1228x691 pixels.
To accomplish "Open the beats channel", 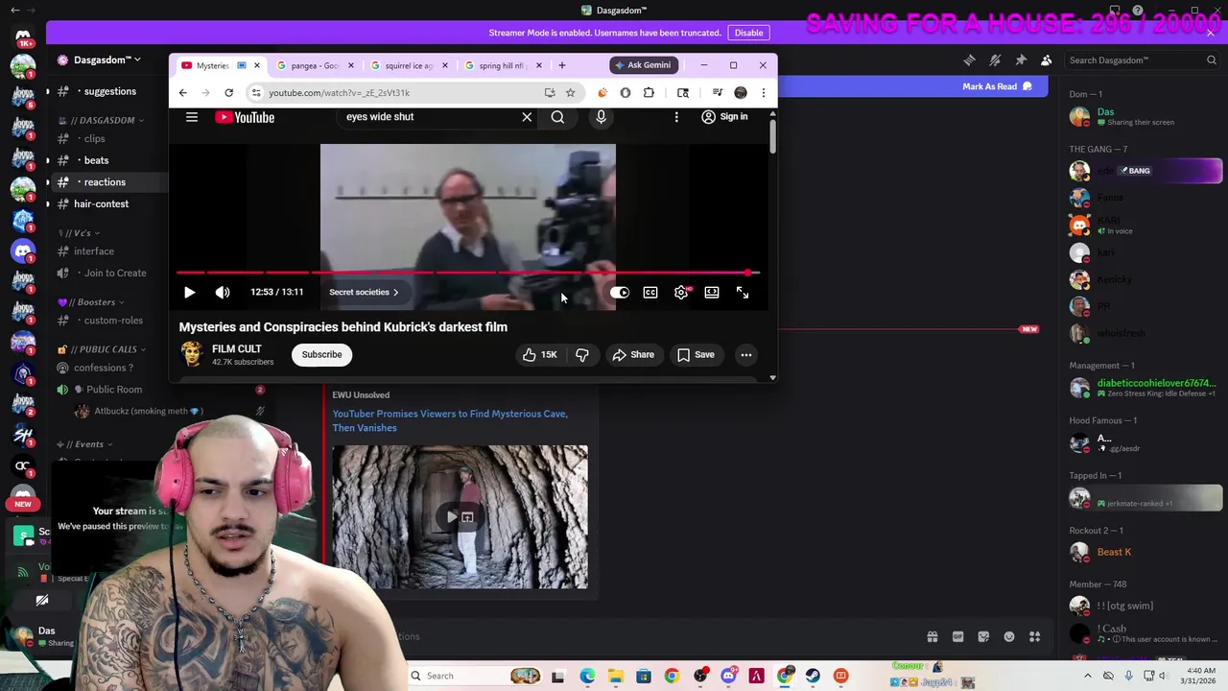I will [x=96, y=160].
